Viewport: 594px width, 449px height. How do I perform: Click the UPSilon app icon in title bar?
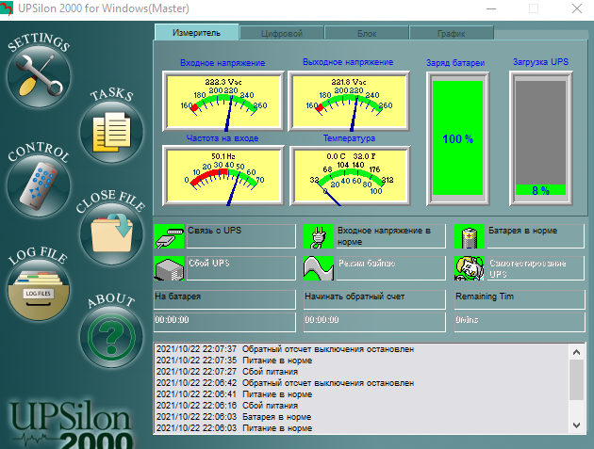pyautogui.click(x=7, y=8)
